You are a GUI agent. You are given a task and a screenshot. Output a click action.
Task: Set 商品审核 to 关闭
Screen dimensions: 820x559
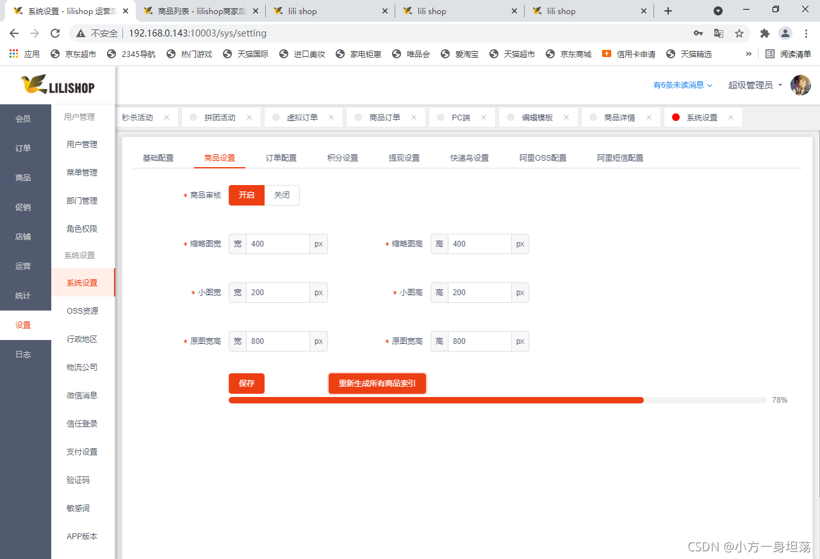[x=282, y=195]
